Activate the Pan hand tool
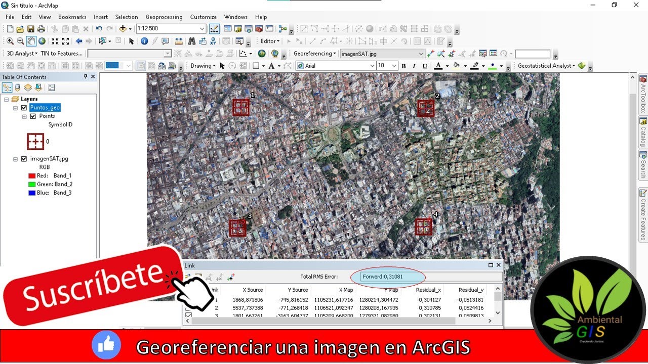 tap(31, 41)
